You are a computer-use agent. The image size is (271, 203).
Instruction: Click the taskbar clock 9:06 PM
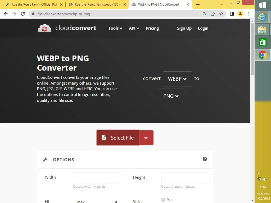(263, 194)
